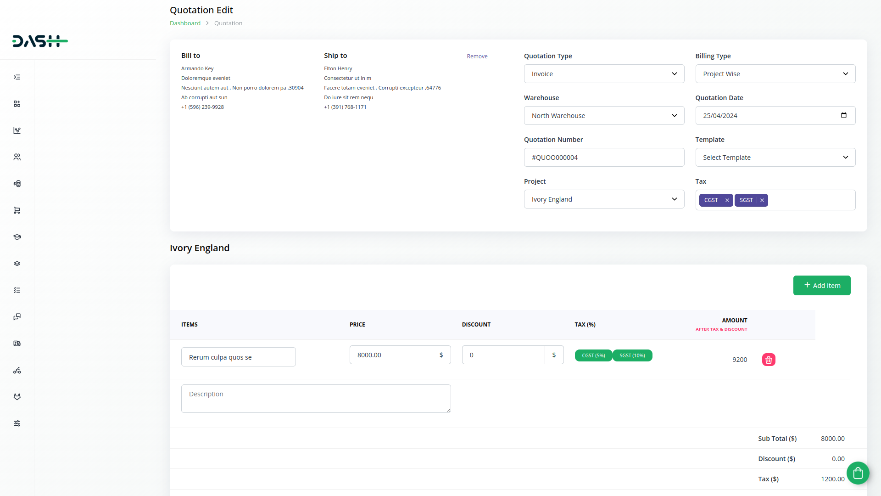Viewport: 881px width, 496px height.
Task: Open the floating green shopping bag button
Action: [858, 473]
